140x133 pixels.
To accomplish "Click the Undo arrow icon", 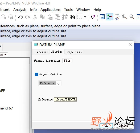I will tap(20, 17).
